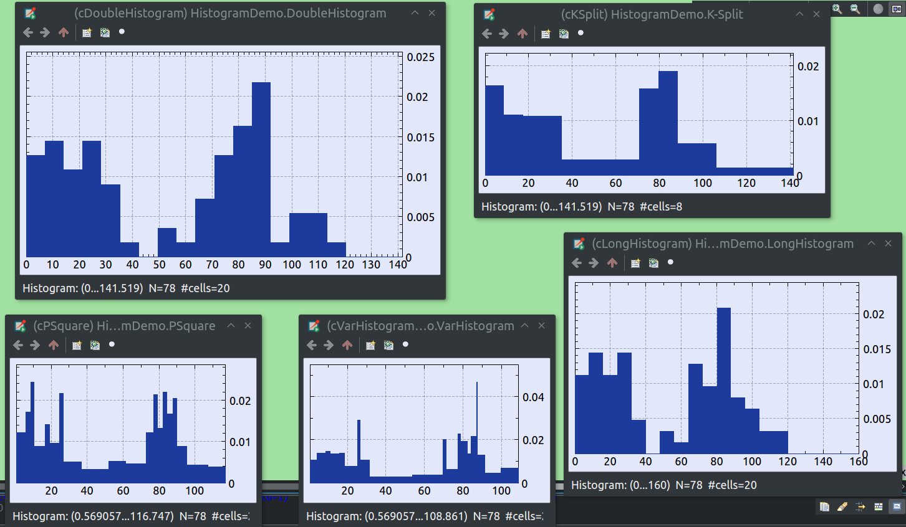Go forward in LongHistogram inspector toolbar

click(x=594, y=263)
